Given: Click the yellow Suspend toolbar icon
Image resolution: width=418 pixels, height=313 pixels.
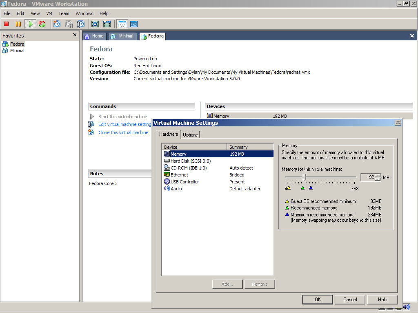Looking at the screenshot, I should pos(18,24).
